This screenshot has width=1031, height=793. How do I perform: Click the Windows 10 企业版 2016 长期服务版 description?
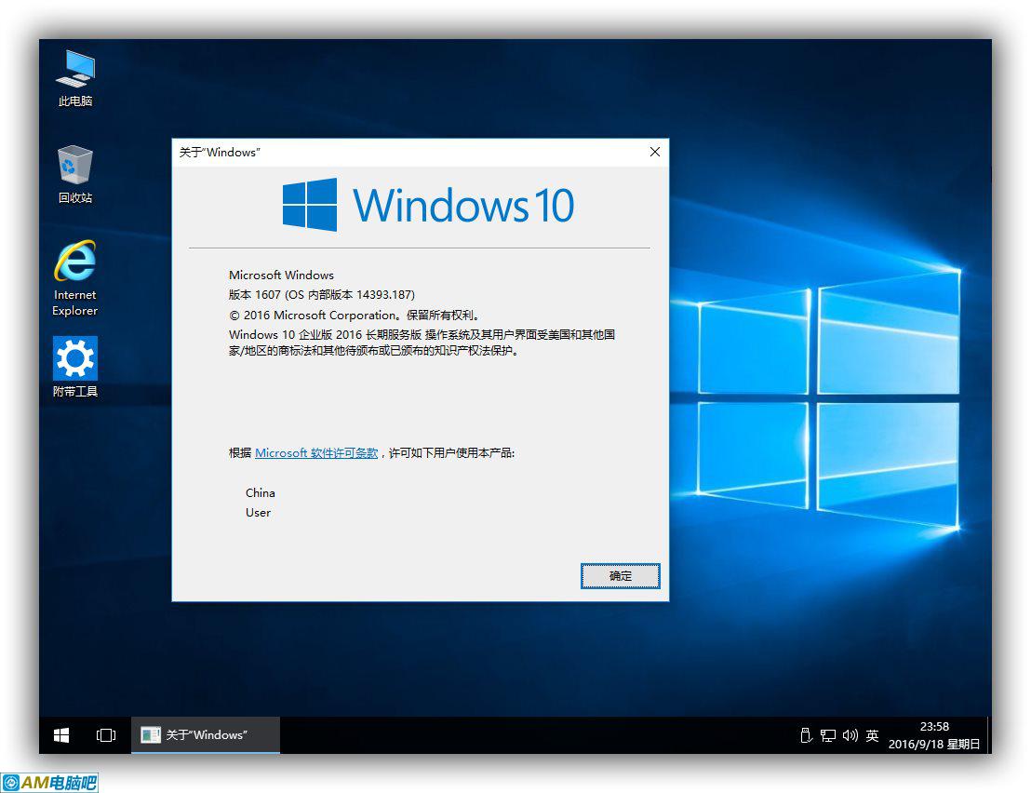422,343
